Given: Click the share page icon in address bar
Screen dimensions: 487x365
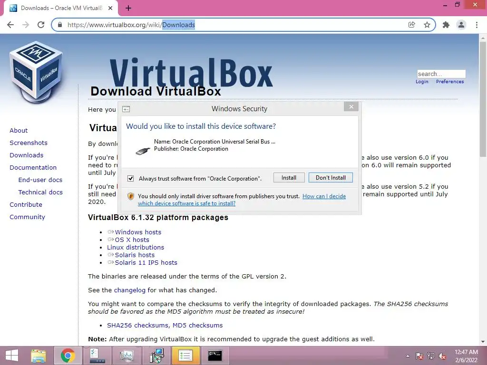Looking at the screenshot, I should click(411, 25).
